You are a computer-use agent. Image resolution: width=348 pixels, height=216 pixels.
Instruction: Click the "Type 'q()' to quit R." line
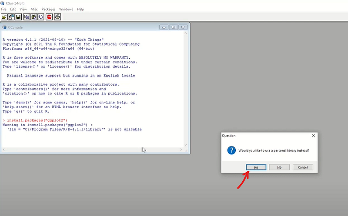pos(26,112)
